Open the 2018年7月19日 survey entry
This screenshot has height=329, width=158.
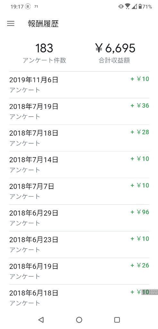[79, 111]
